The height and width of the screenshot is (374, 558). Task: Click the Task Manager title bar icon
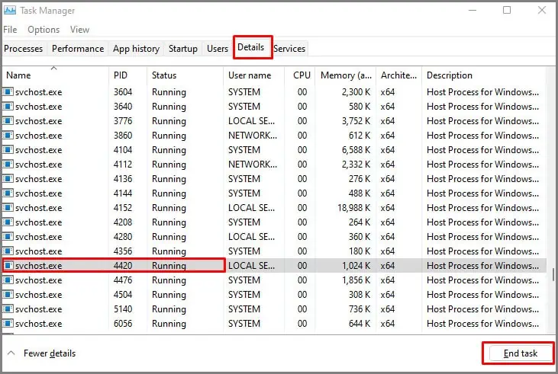click(x=10, y=10)
